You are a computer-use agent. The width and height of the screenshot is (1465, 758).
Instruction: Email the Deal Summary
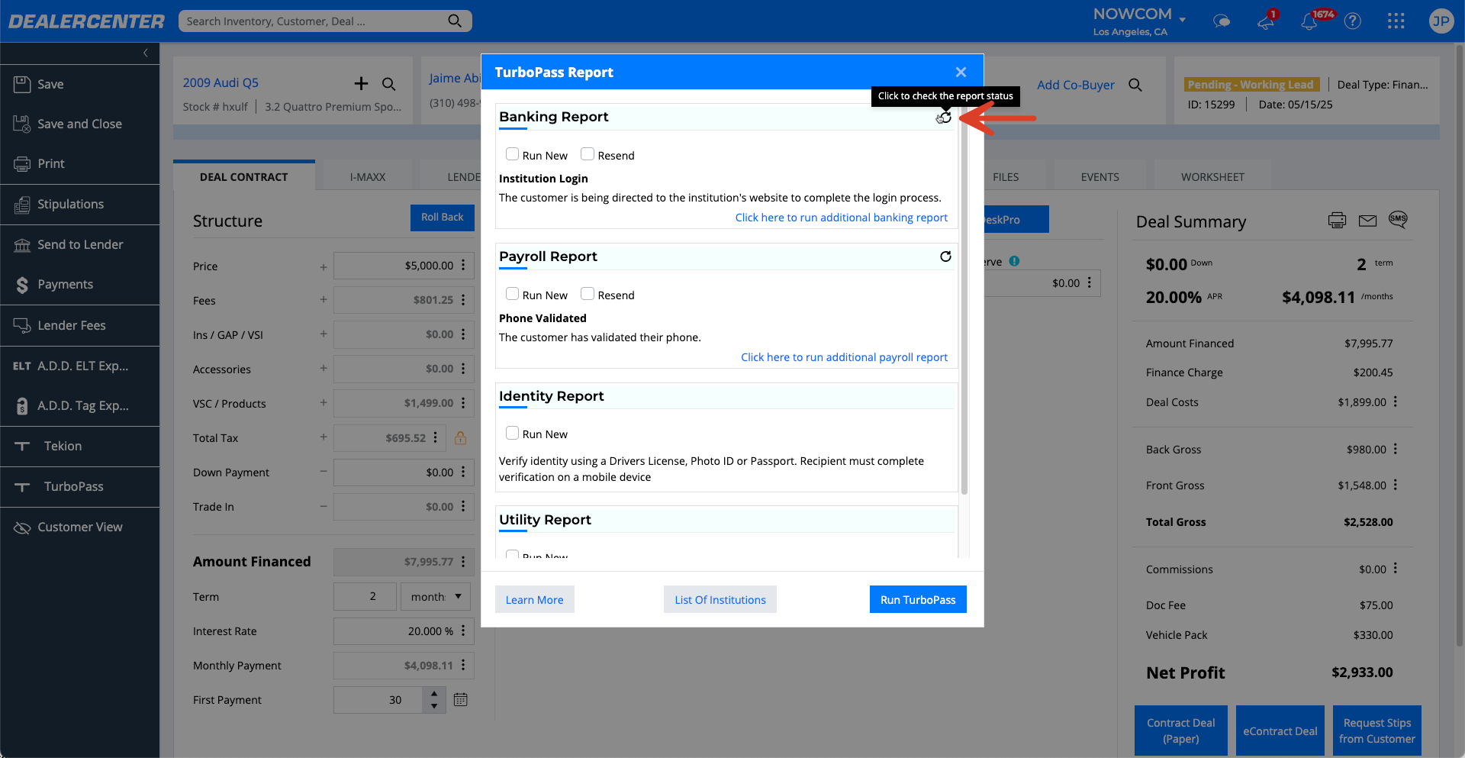[x=1368, y=221]
